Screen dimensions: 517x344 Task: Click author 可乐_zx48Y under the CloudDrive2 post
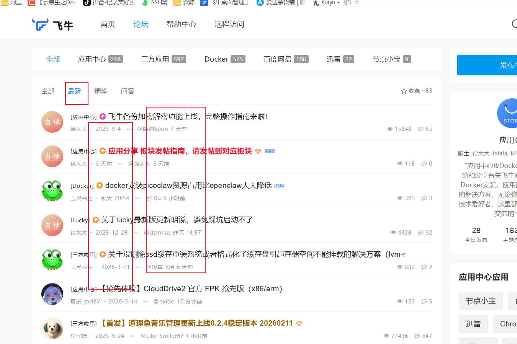(x=85, y=302)
